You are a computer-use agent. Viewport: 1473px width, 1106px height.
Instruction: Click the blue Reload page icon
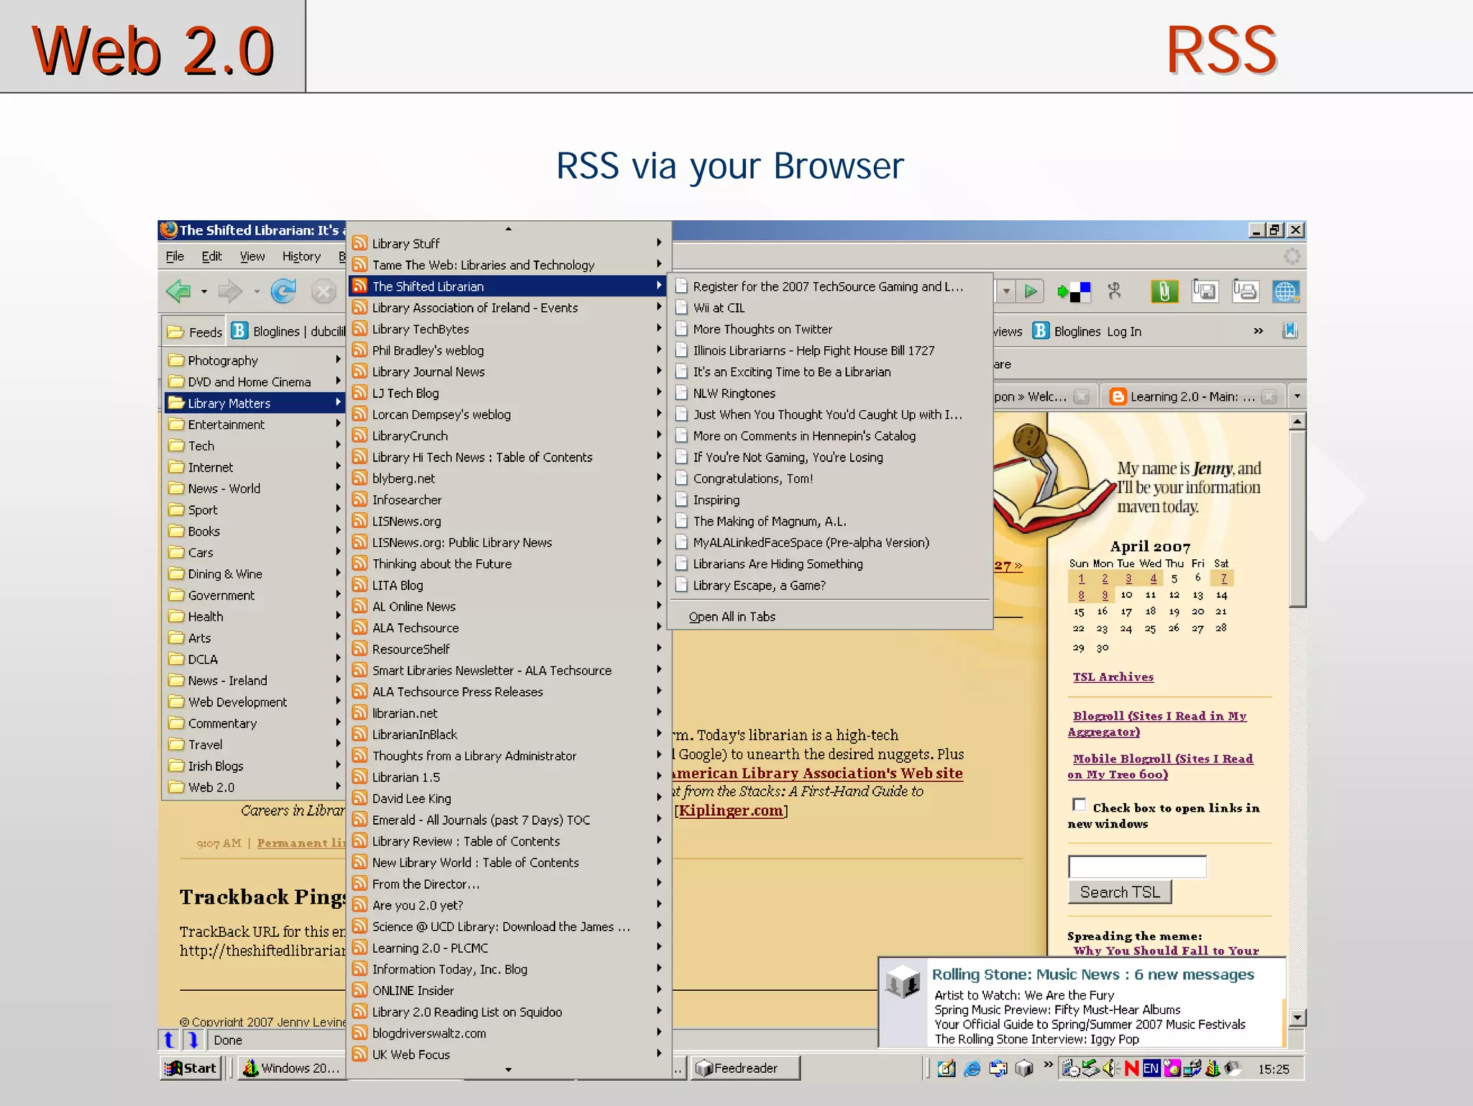tap(283, 291)
